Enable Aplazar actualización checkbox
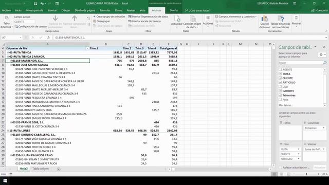The width and height of the screenshot is (329, 185). 280,168
